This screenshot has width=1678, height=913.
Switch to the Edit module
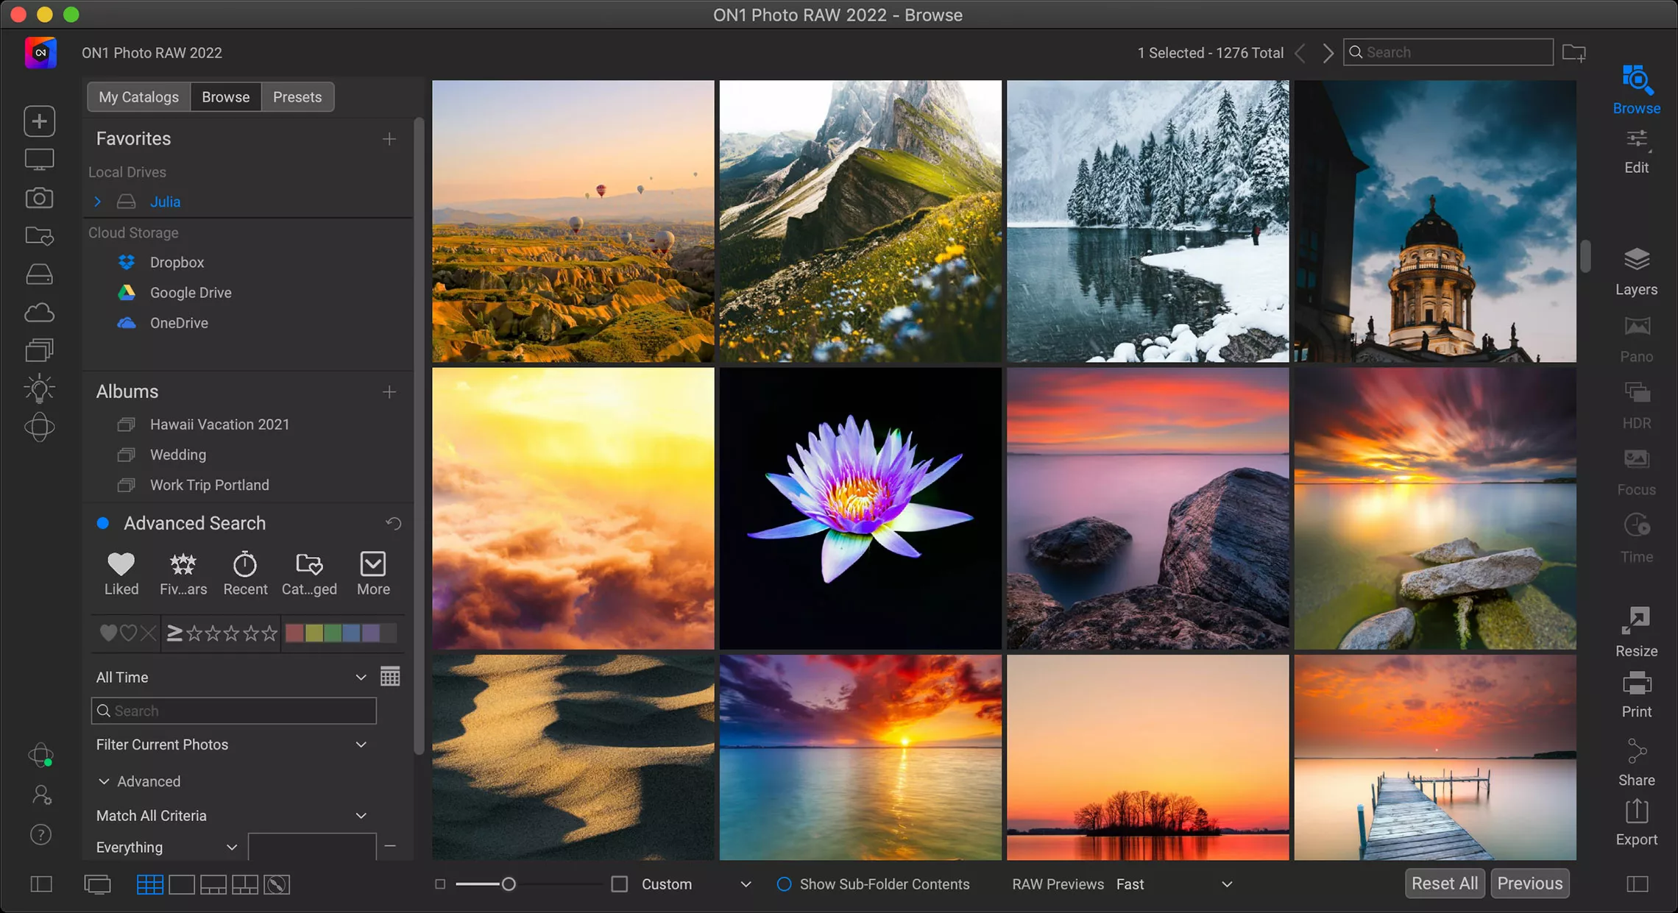[1635, 151]
